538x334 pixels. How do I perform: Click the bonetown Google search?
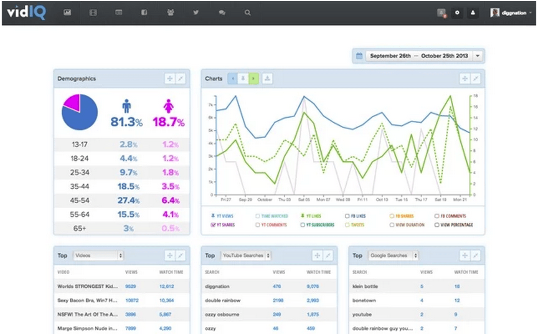(x=364, y=300)
